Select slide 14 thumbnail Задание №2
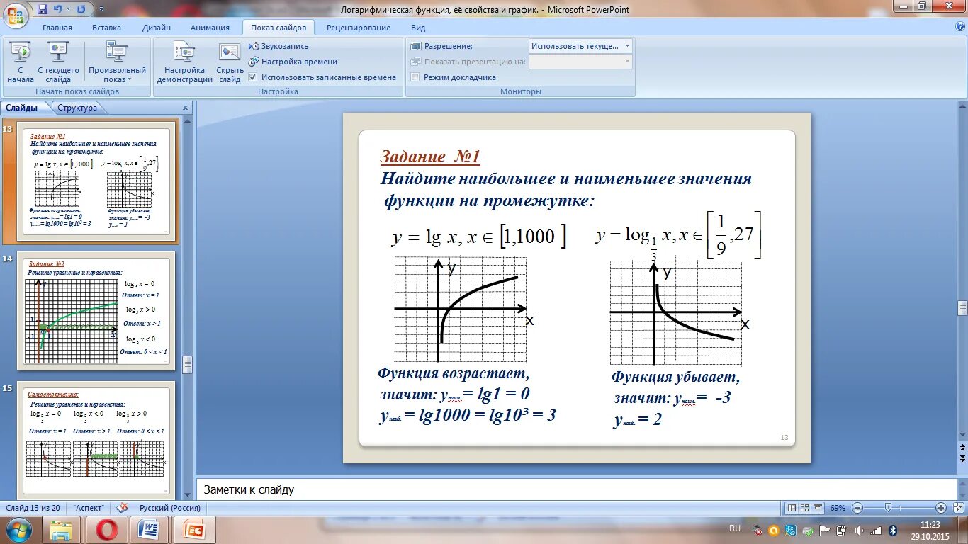The width and height of the screenshot is (968, 544). (95, 310)
